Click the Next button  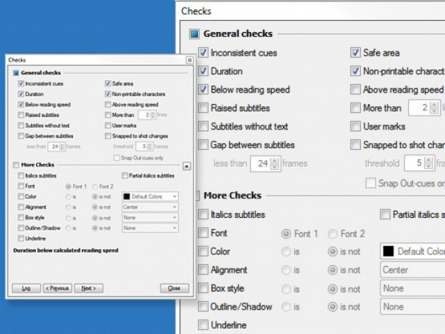[88, 288]
